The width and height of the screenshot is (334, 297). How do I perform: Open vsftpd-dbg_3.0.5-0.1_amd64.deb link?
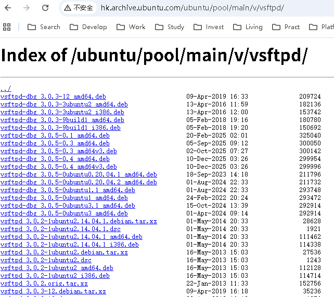tap(55, 136)
